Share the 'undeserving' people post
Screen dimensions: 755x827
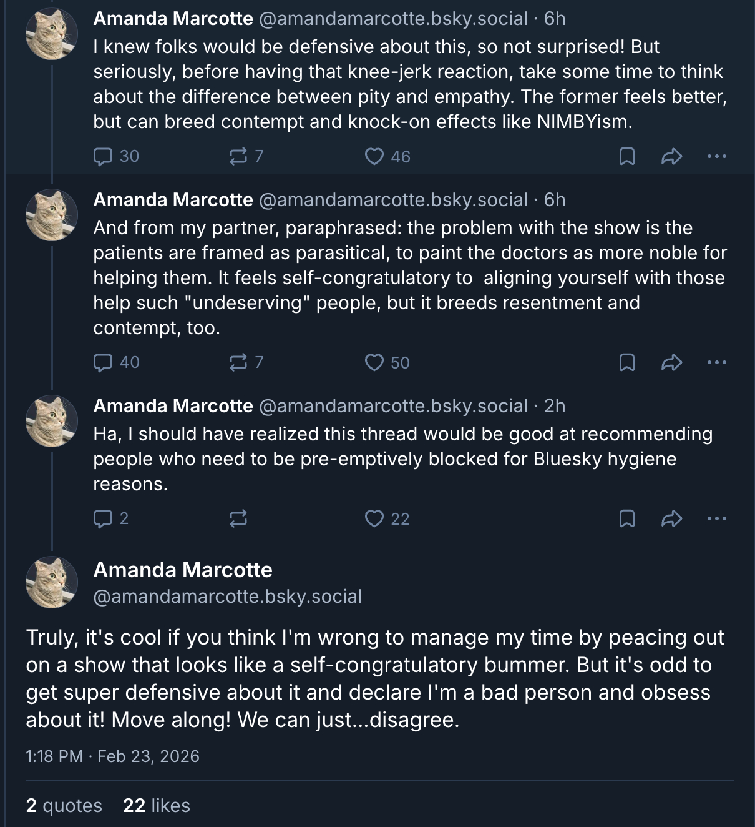pos(671,362)
